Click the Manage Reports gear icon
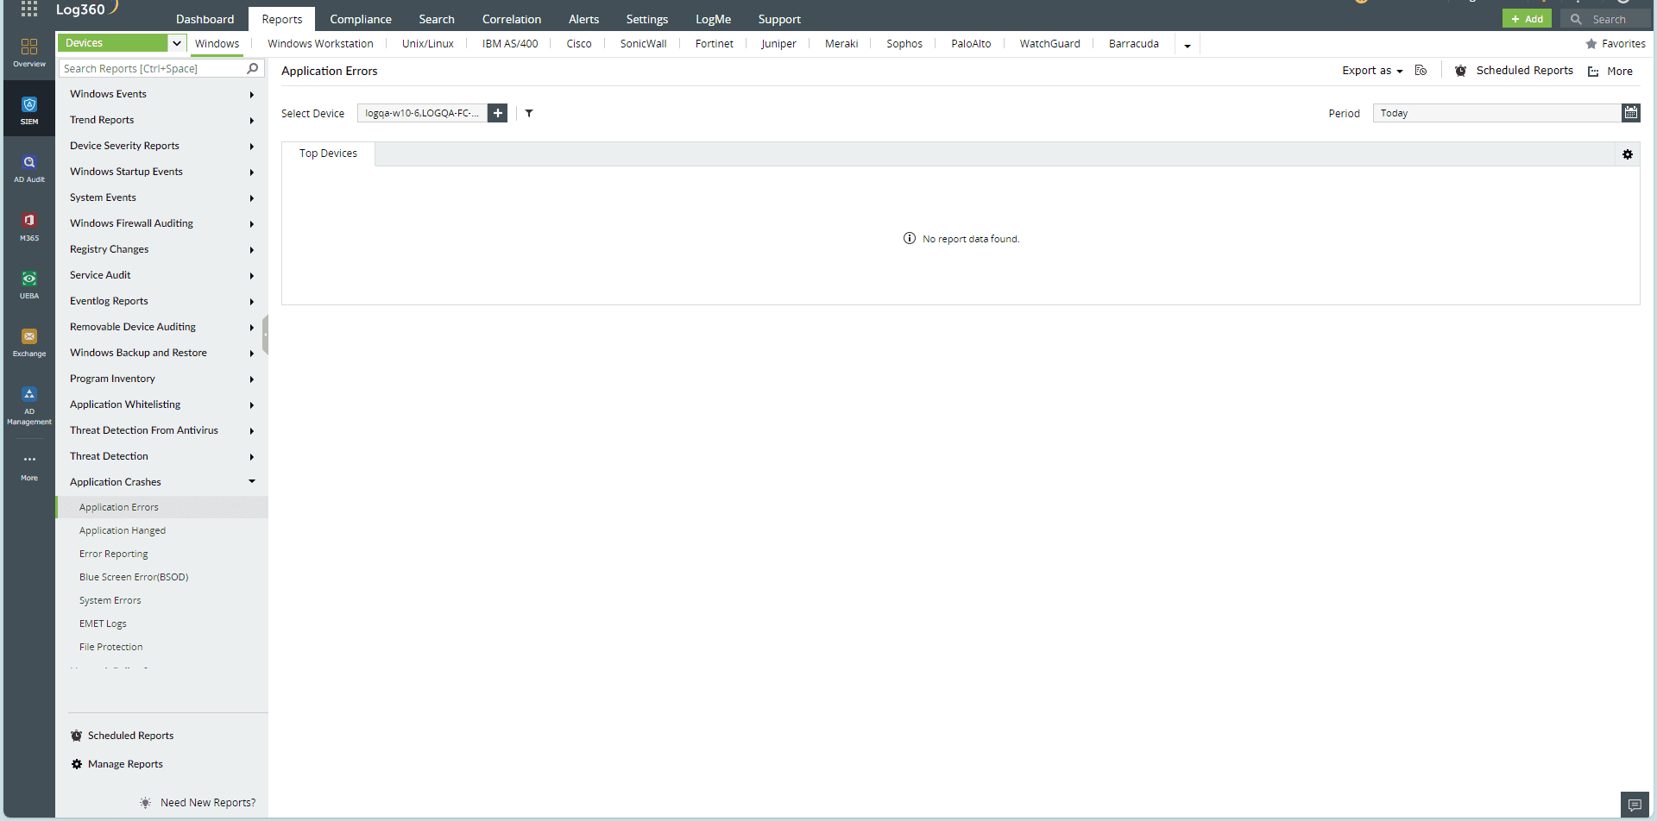1657x821 pixels. [77, 764]
